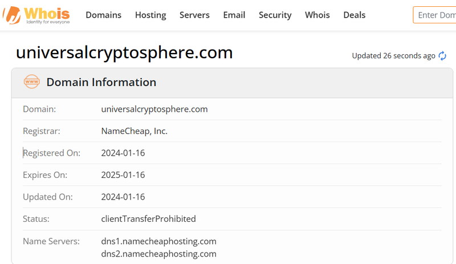Click the Domain Information header title

coord(101,82)
